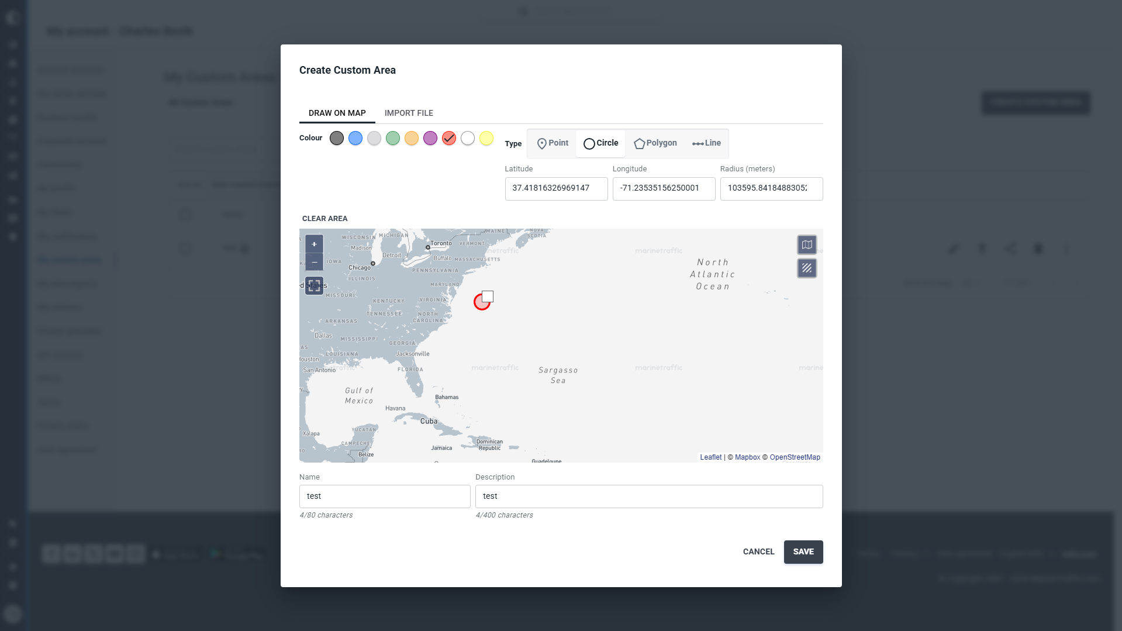Viewport: 1122px width, 631px height.
Task: Save the custom area
Action: coord(803,551)
